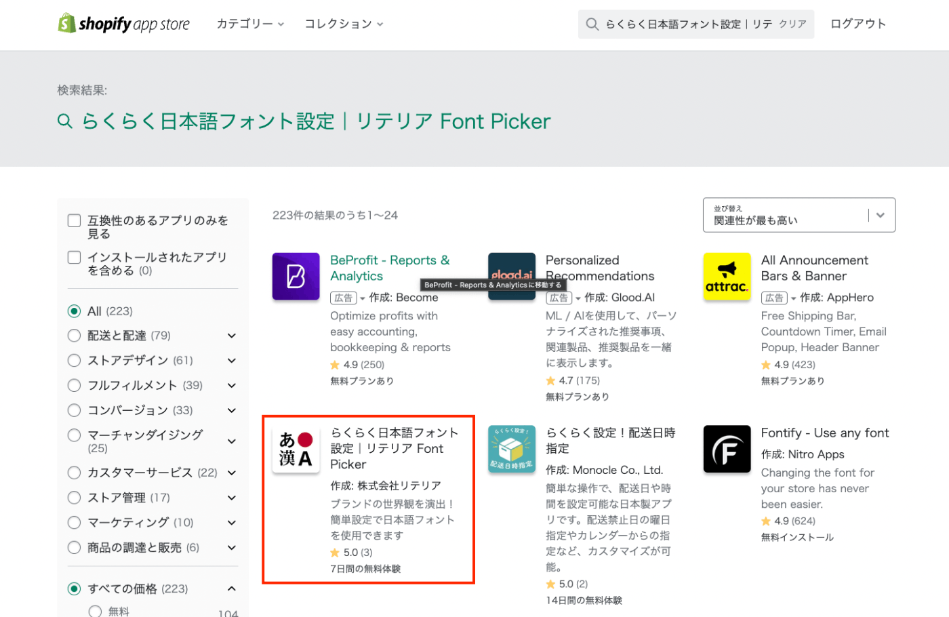Expand 商品の調達と販売 subcategories chevron
Image resolution: width=949 pixels, height=617 pixels.
point(232,548)
